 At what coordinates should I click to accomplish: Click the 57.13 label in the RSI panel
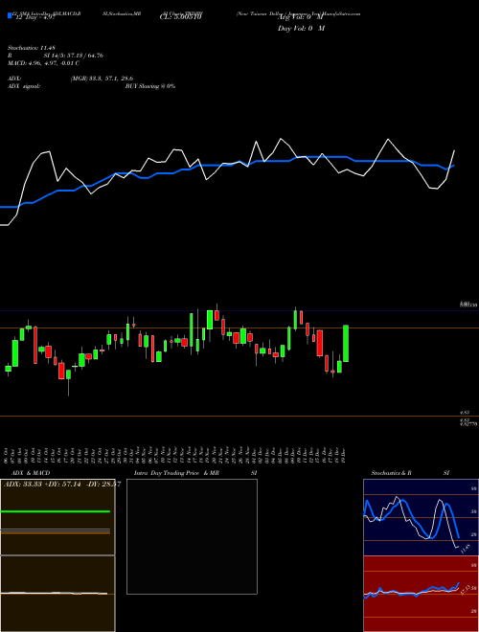point(466,591)
